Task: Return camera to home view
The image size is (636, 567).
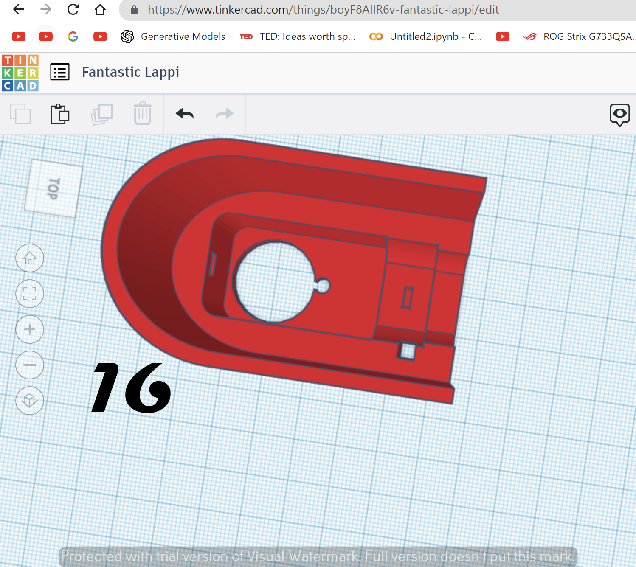Action: click(29, 258)
